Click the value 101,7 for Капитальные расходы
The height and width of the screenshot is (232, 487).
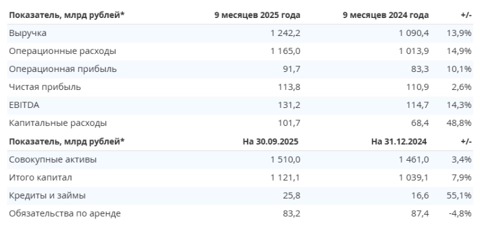click(x=289, y=123)
